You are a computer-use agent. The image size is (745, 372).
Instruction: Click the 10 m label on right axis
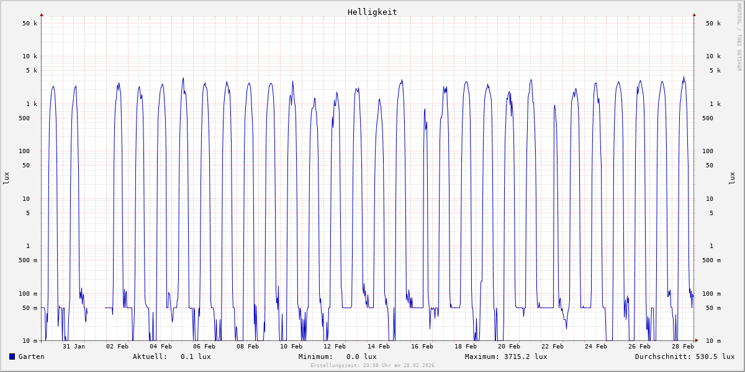pyautogui.click(x=713, y=341)
